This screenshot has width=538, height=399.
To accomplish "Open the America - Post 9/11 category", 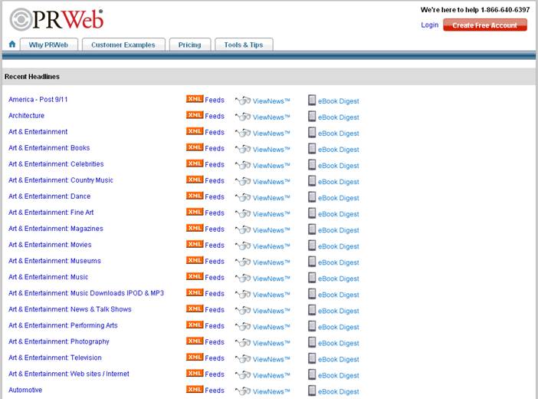I will 38,99.
